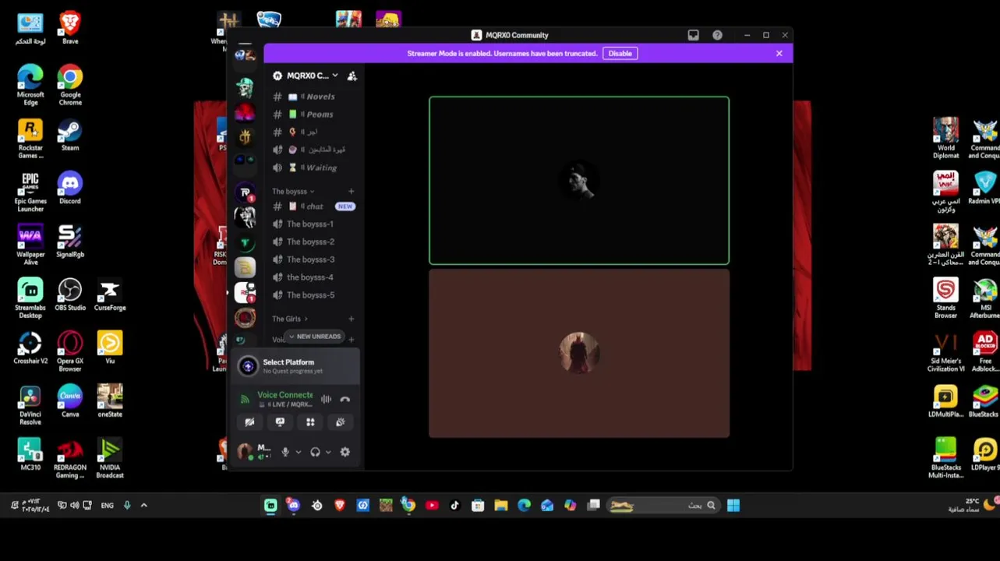
Task: Open the golden emblem server icon in sidebar
Action: (x=246, y=138)
